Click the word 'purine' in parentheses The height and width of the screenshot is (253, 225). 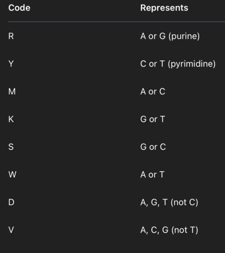[184, 36]
